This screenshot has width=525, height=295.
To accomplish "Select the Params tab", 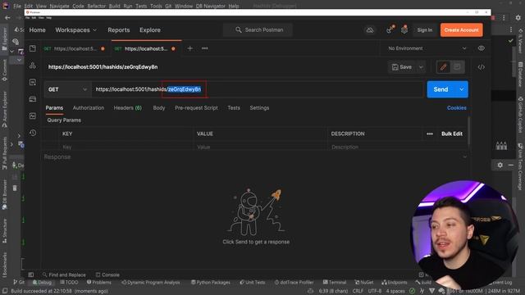I will [x=54, y=107].
